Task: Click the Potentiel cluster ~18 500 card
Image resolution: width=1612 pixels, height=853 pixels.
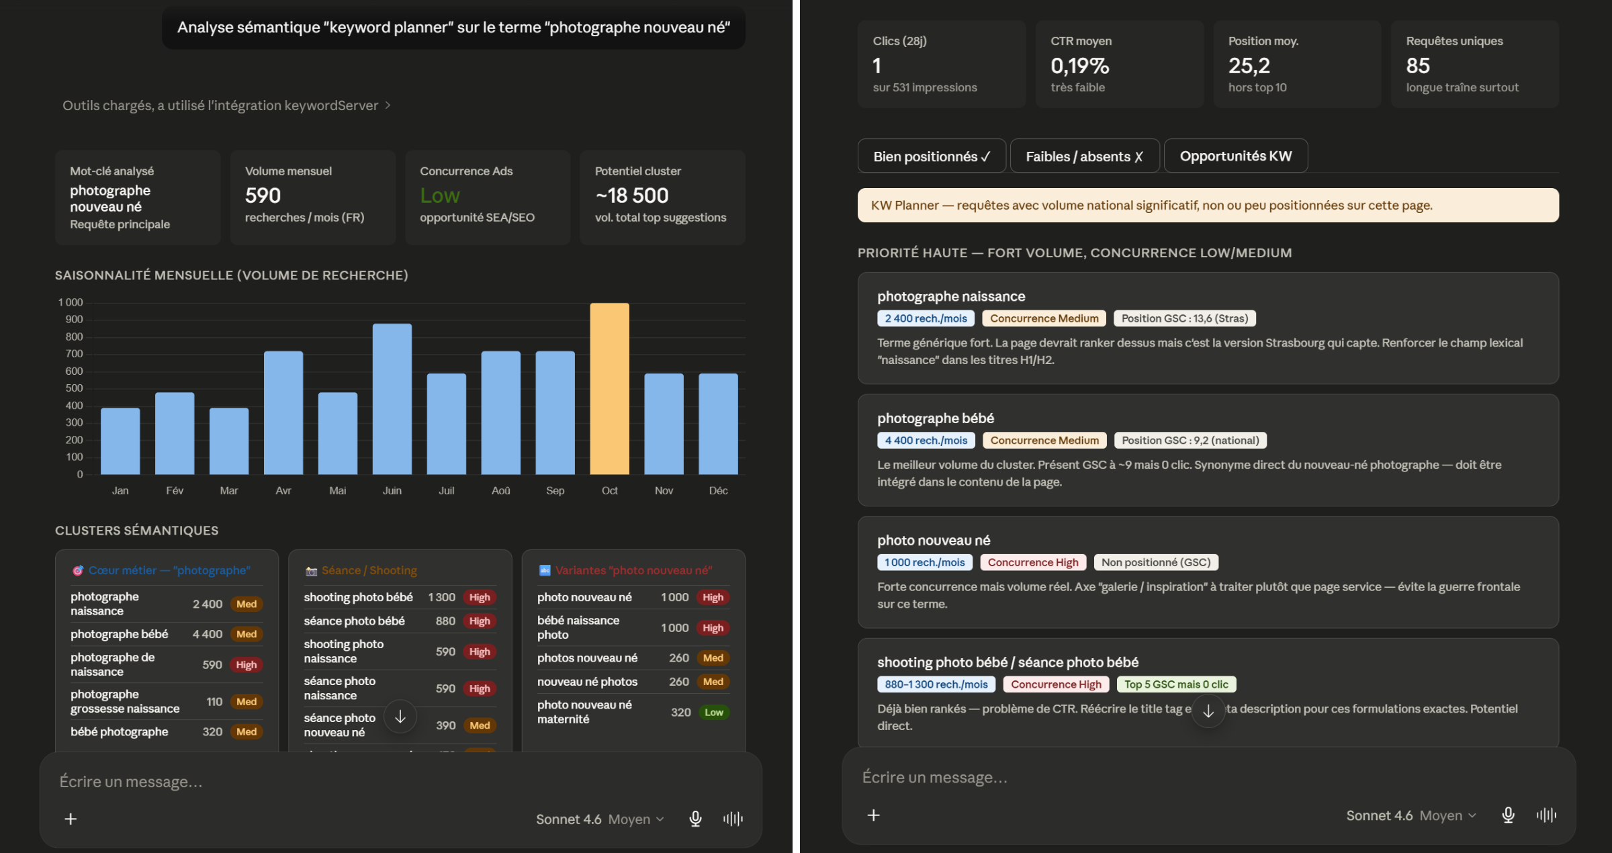Action: tap(663, 197)
